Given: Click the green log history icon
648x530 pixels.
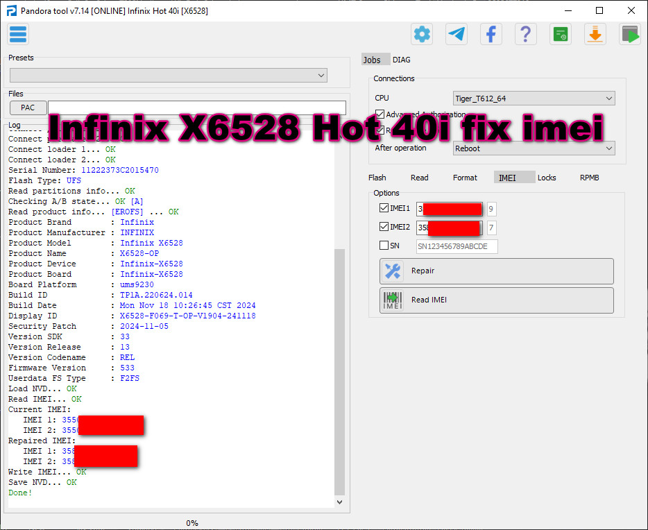Looking at the screenshot, I should pos(561,34).
